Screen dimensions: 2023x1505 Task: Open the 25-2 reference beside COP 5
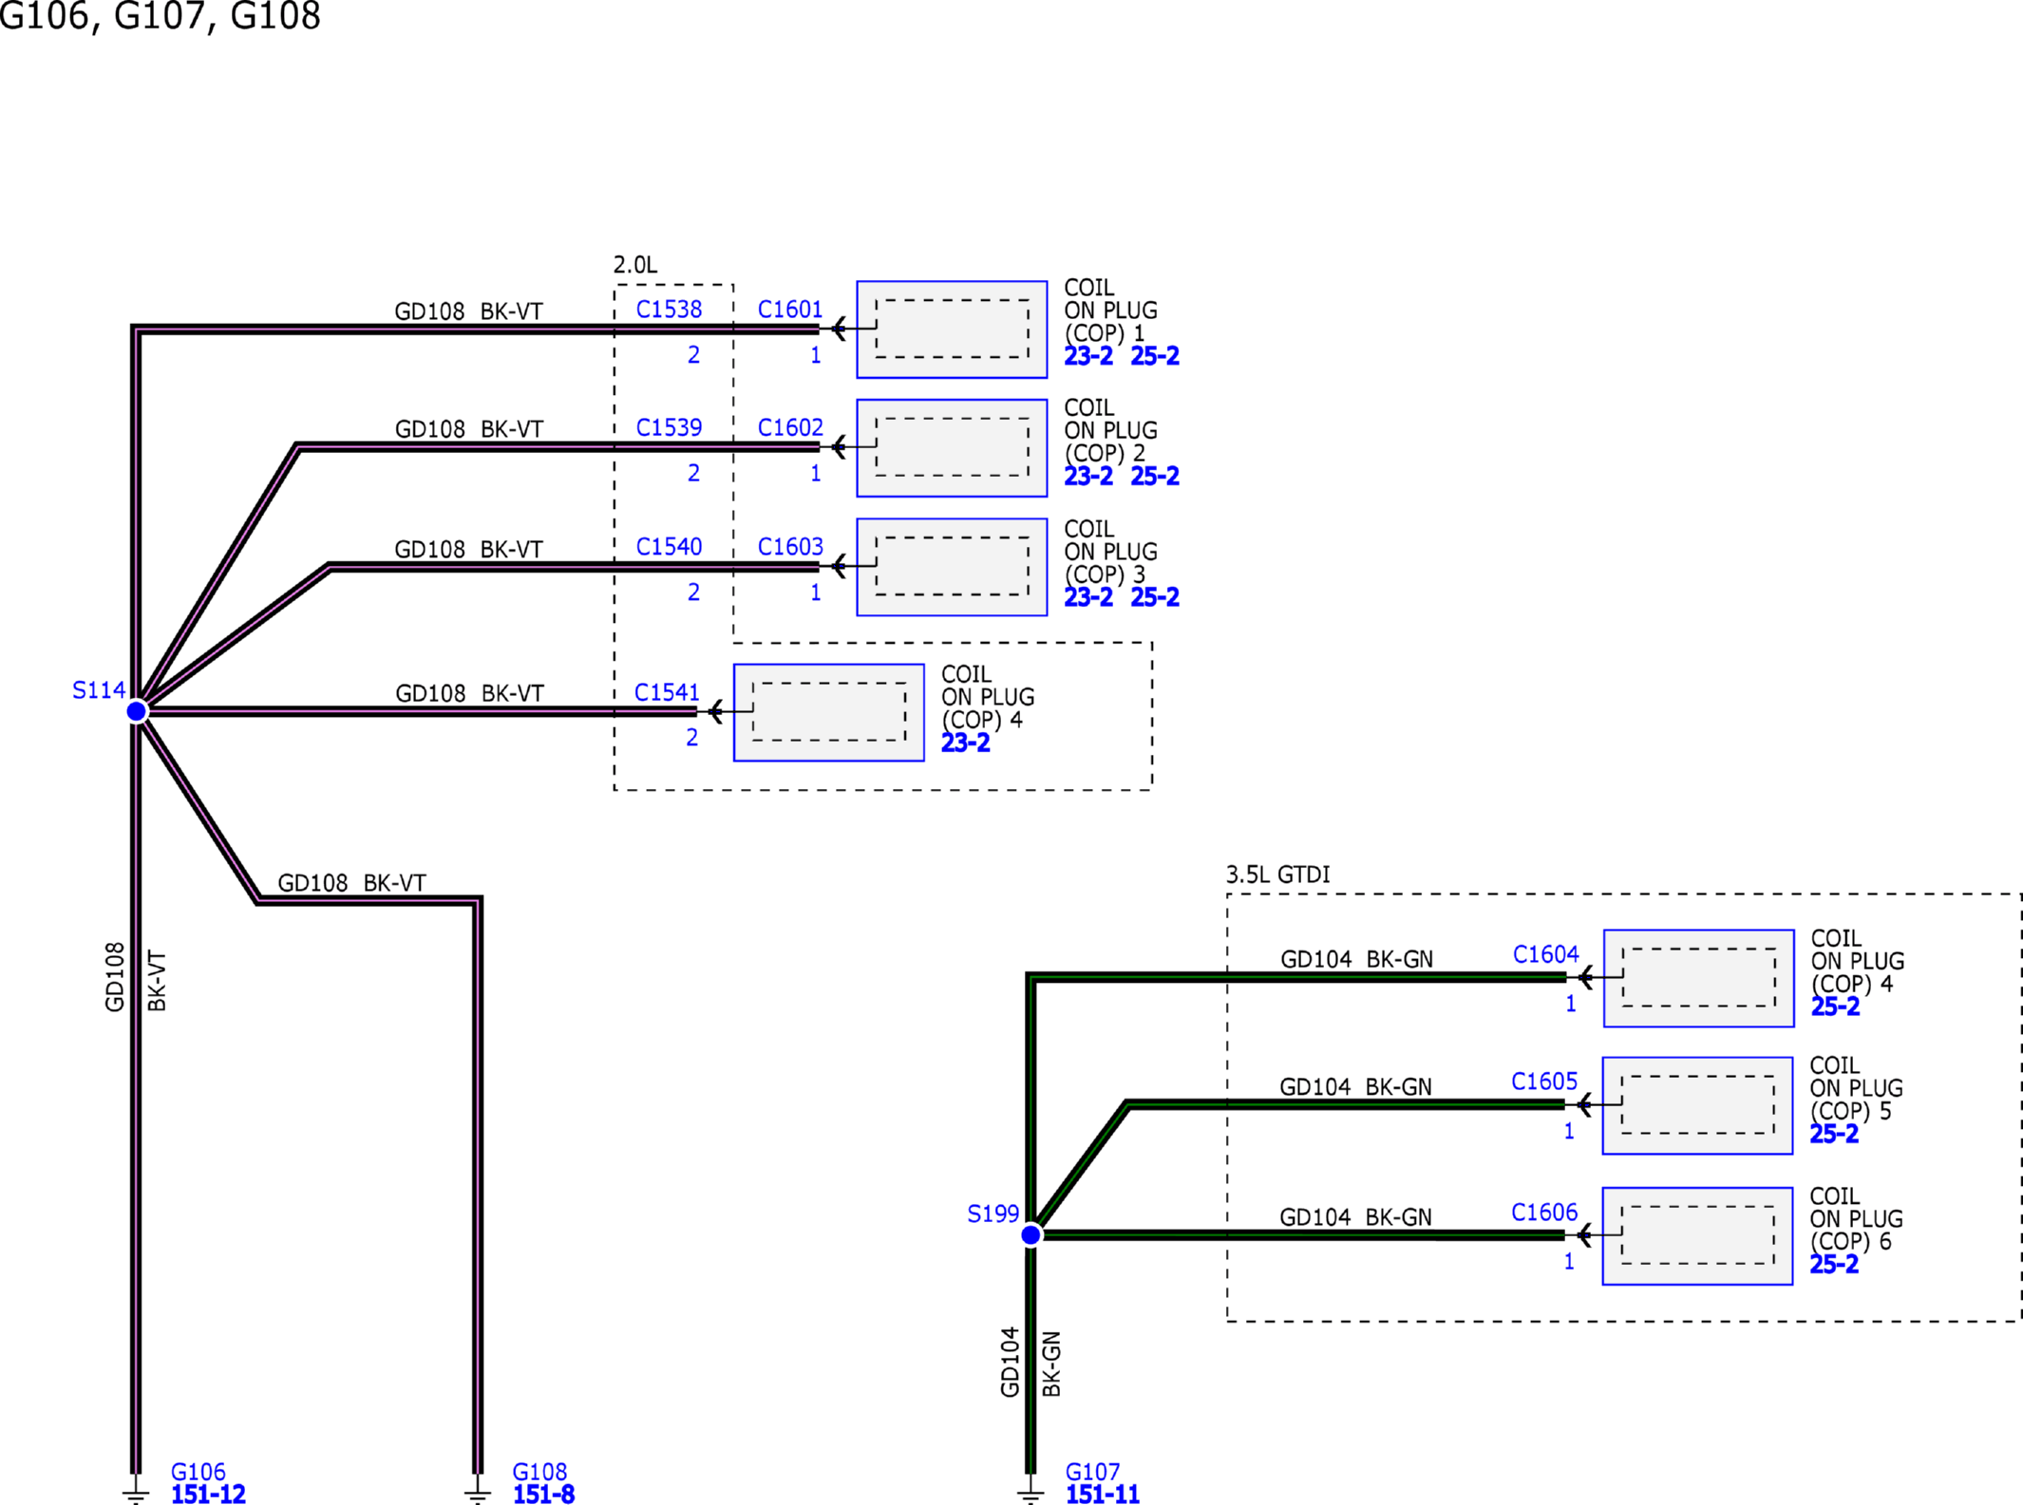[1833, 1134]
